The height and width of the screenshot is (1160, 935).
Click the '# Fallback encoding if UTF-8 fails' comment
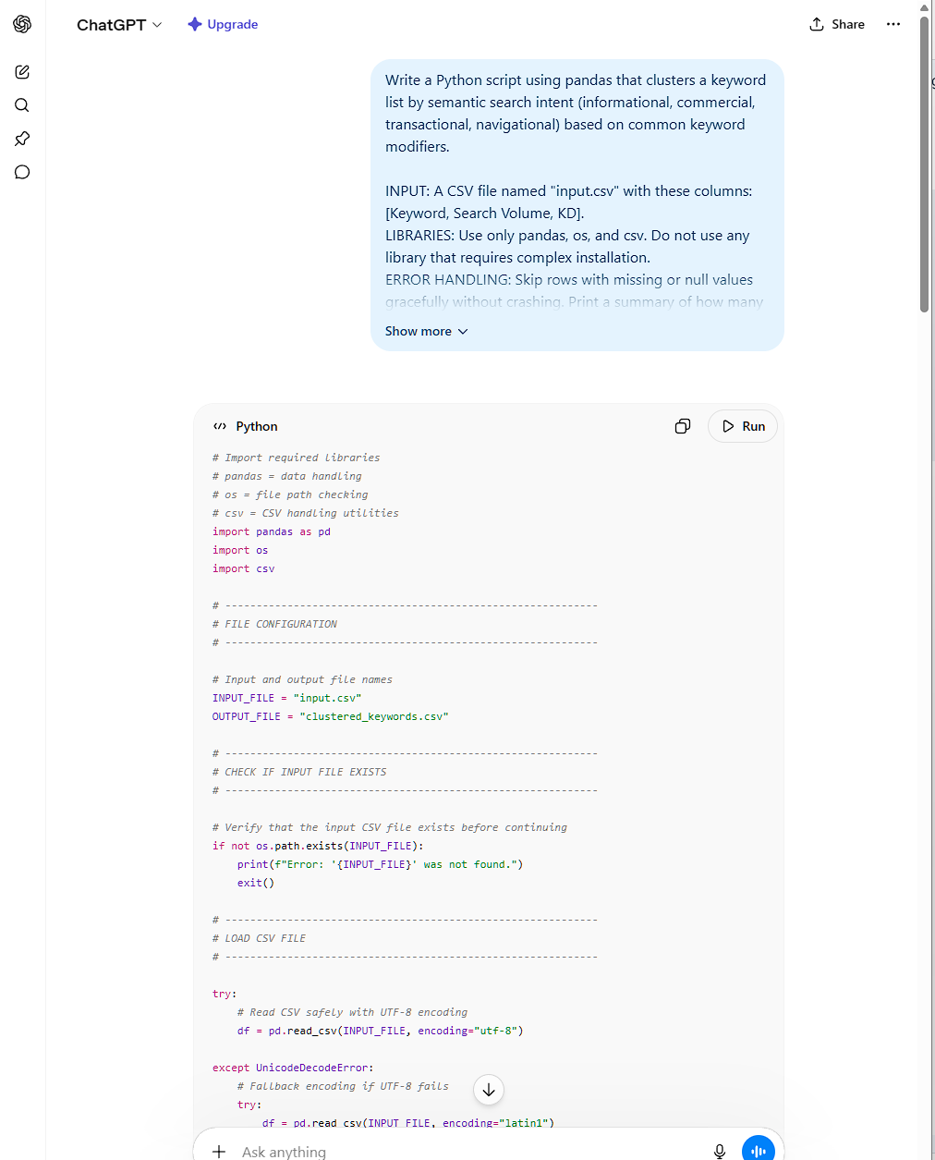coord(343,1086)
